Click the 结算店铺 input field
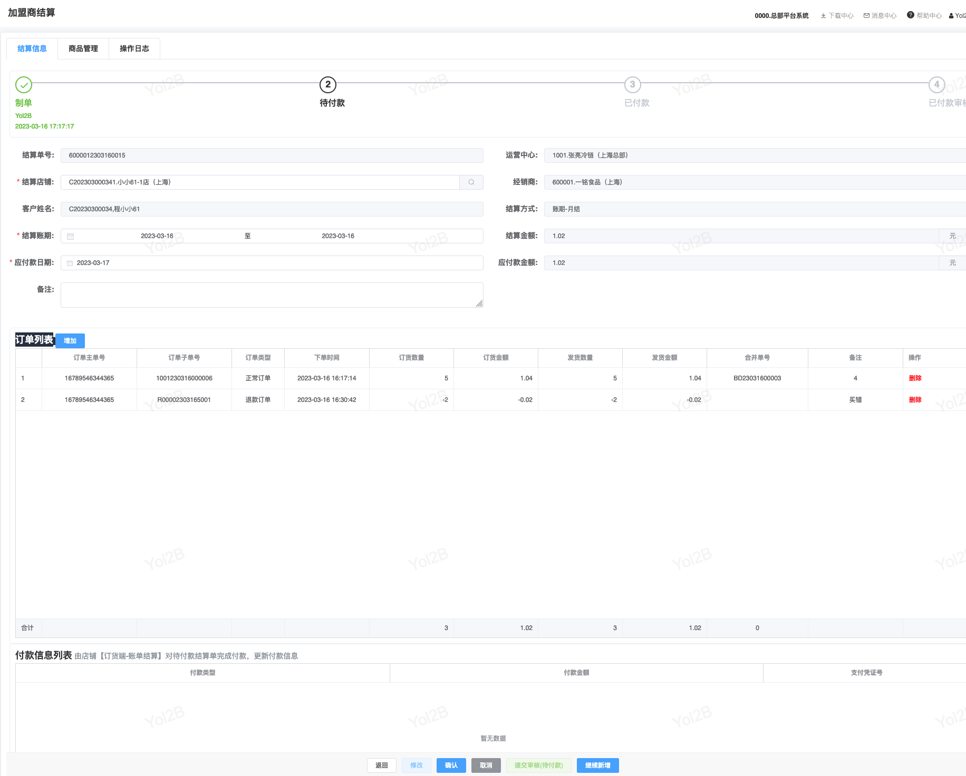This screenshot has height=776, width=966. 260,182
